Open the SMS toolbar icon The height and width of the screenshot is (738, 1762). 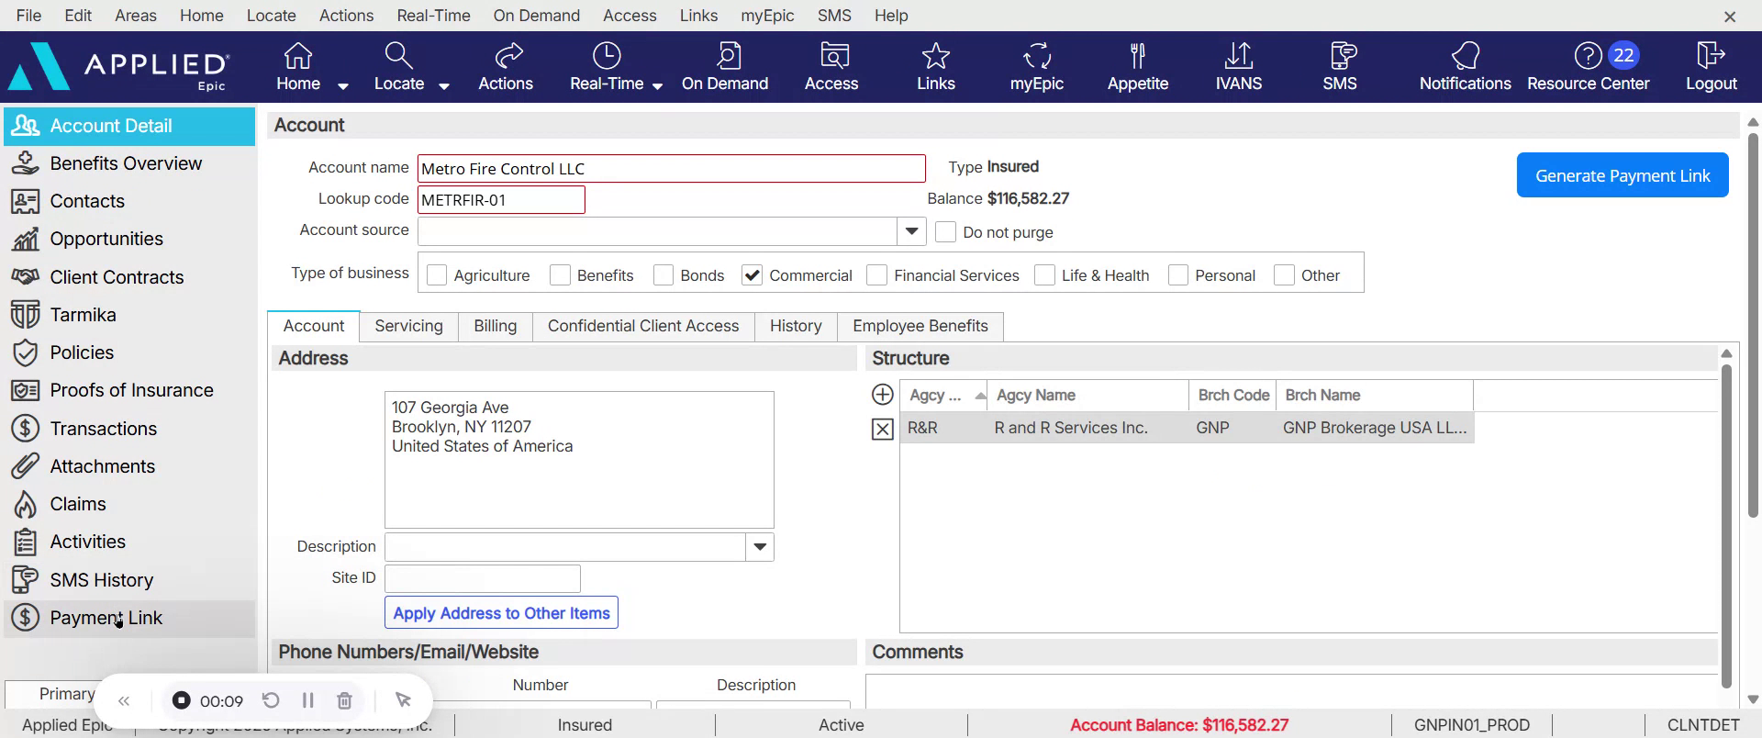click(x=1340, y=66)
